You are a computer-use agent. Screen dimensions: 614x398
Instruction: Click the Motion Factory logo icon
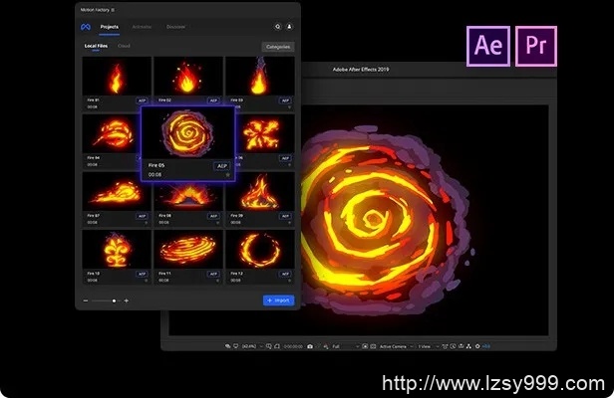click(86, 27)
